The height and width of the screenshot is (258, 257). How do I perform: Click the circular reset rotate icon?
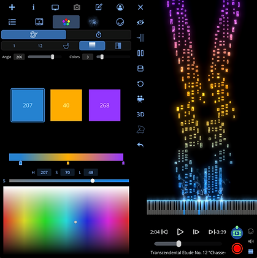pos(140,84)
